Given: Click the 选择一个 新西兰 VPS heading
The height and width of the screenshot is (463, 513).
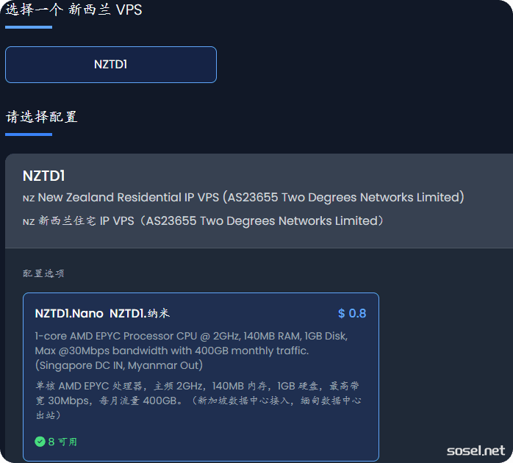Looking at the screenshot, I should tap(73, 10).
